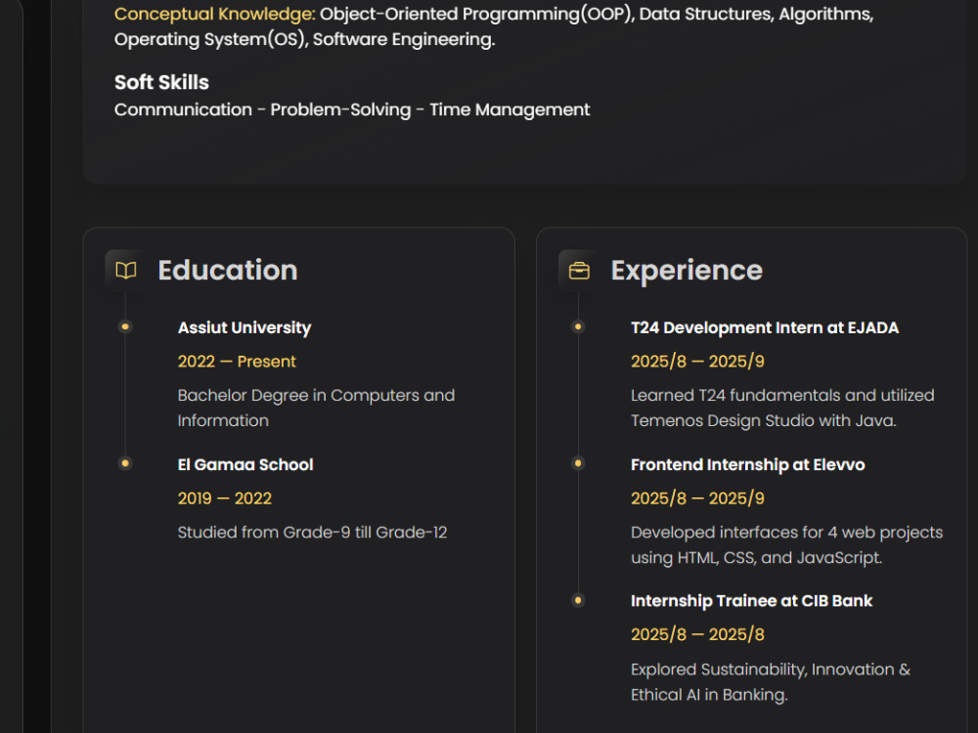978x733 pixels.
Task: Click the Experience section heading
Action: coord(687,271)
